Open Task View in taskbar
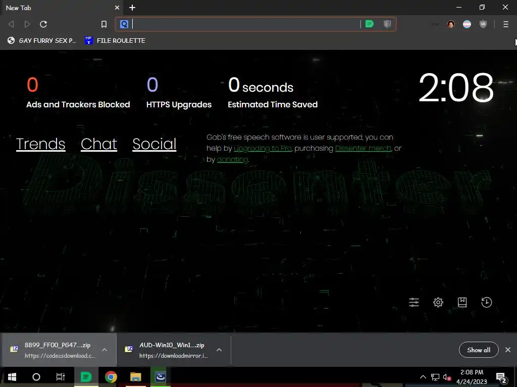The height and width of the screenshot is (387, 517). point(61,377)
